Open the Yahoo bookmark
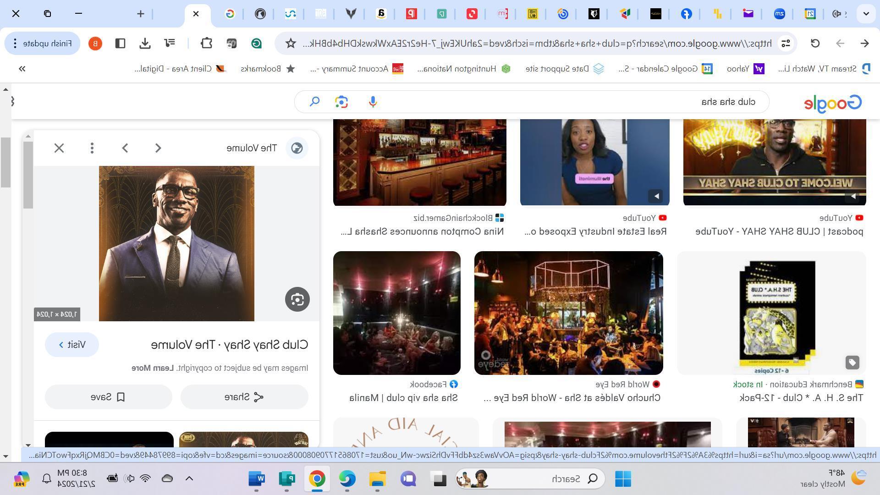This screenshot has height=495, width=880. coord(745,69)
